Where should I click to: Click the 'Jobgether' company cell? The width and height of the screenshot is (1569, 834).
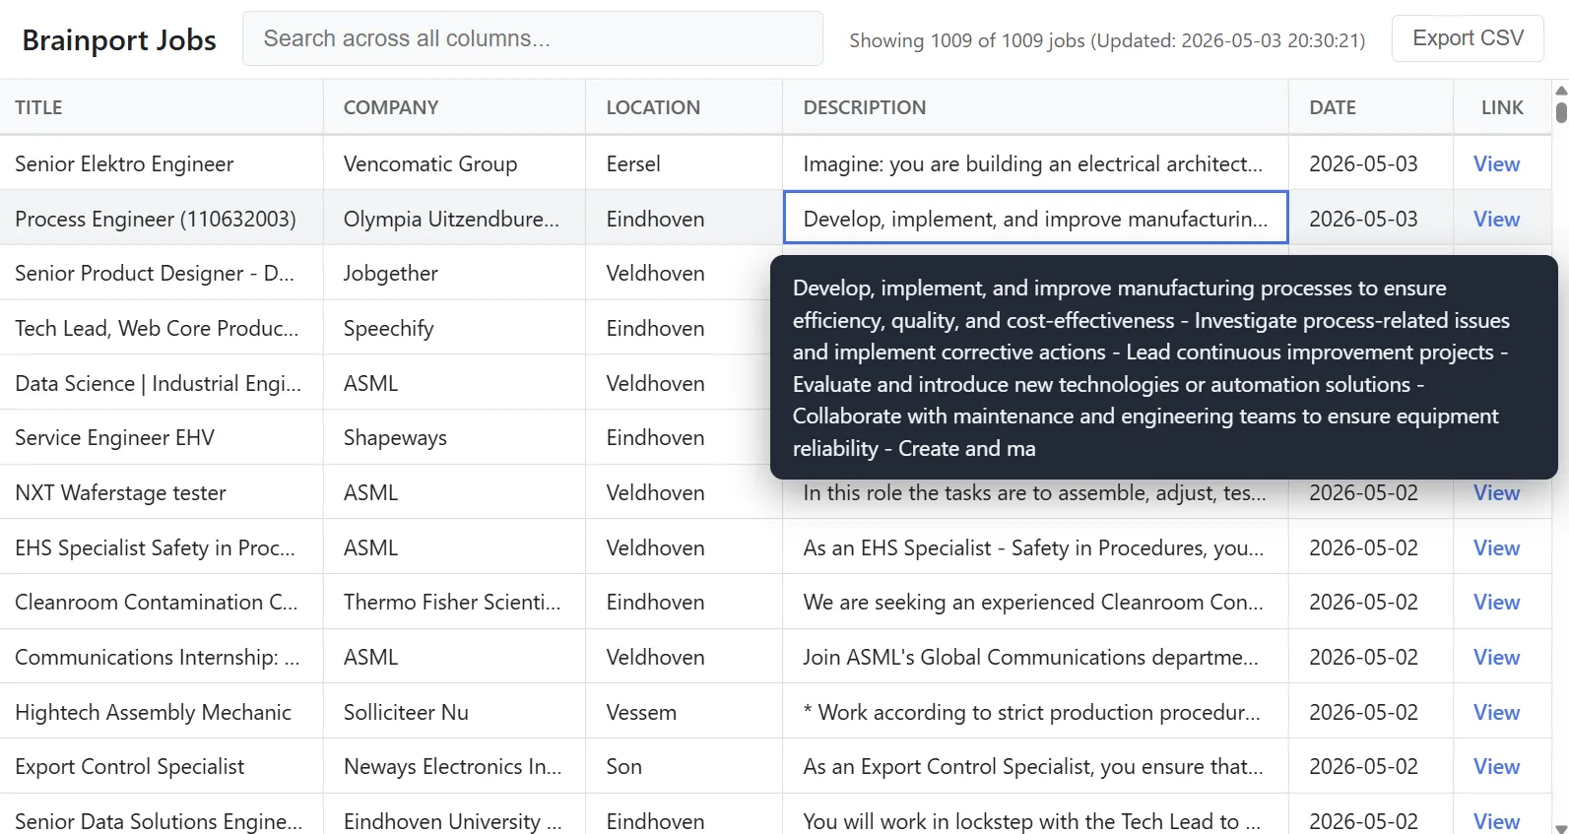[x=454, y=273]
